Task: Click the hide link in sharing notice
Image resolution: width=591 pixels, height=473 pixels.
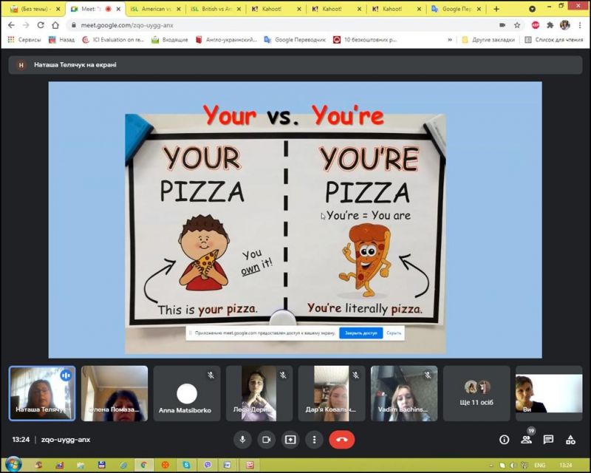Action: tap(394, 333)
